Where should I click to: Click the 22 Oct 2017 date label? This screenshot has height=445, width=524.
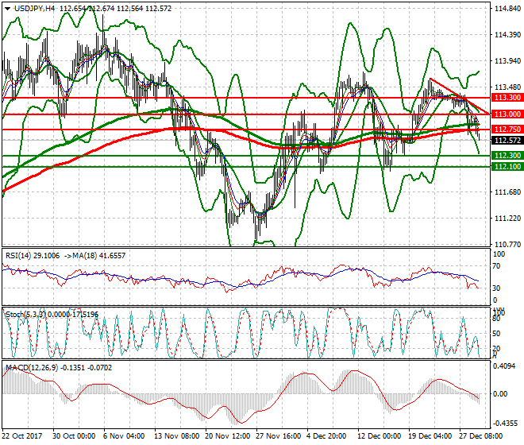(x=22, y=436)
